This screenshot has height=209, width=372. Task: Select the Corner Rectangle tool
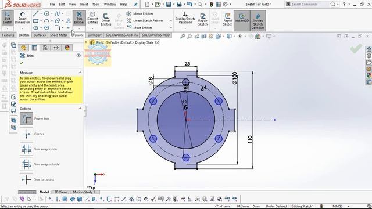click(x=35, y=21)
